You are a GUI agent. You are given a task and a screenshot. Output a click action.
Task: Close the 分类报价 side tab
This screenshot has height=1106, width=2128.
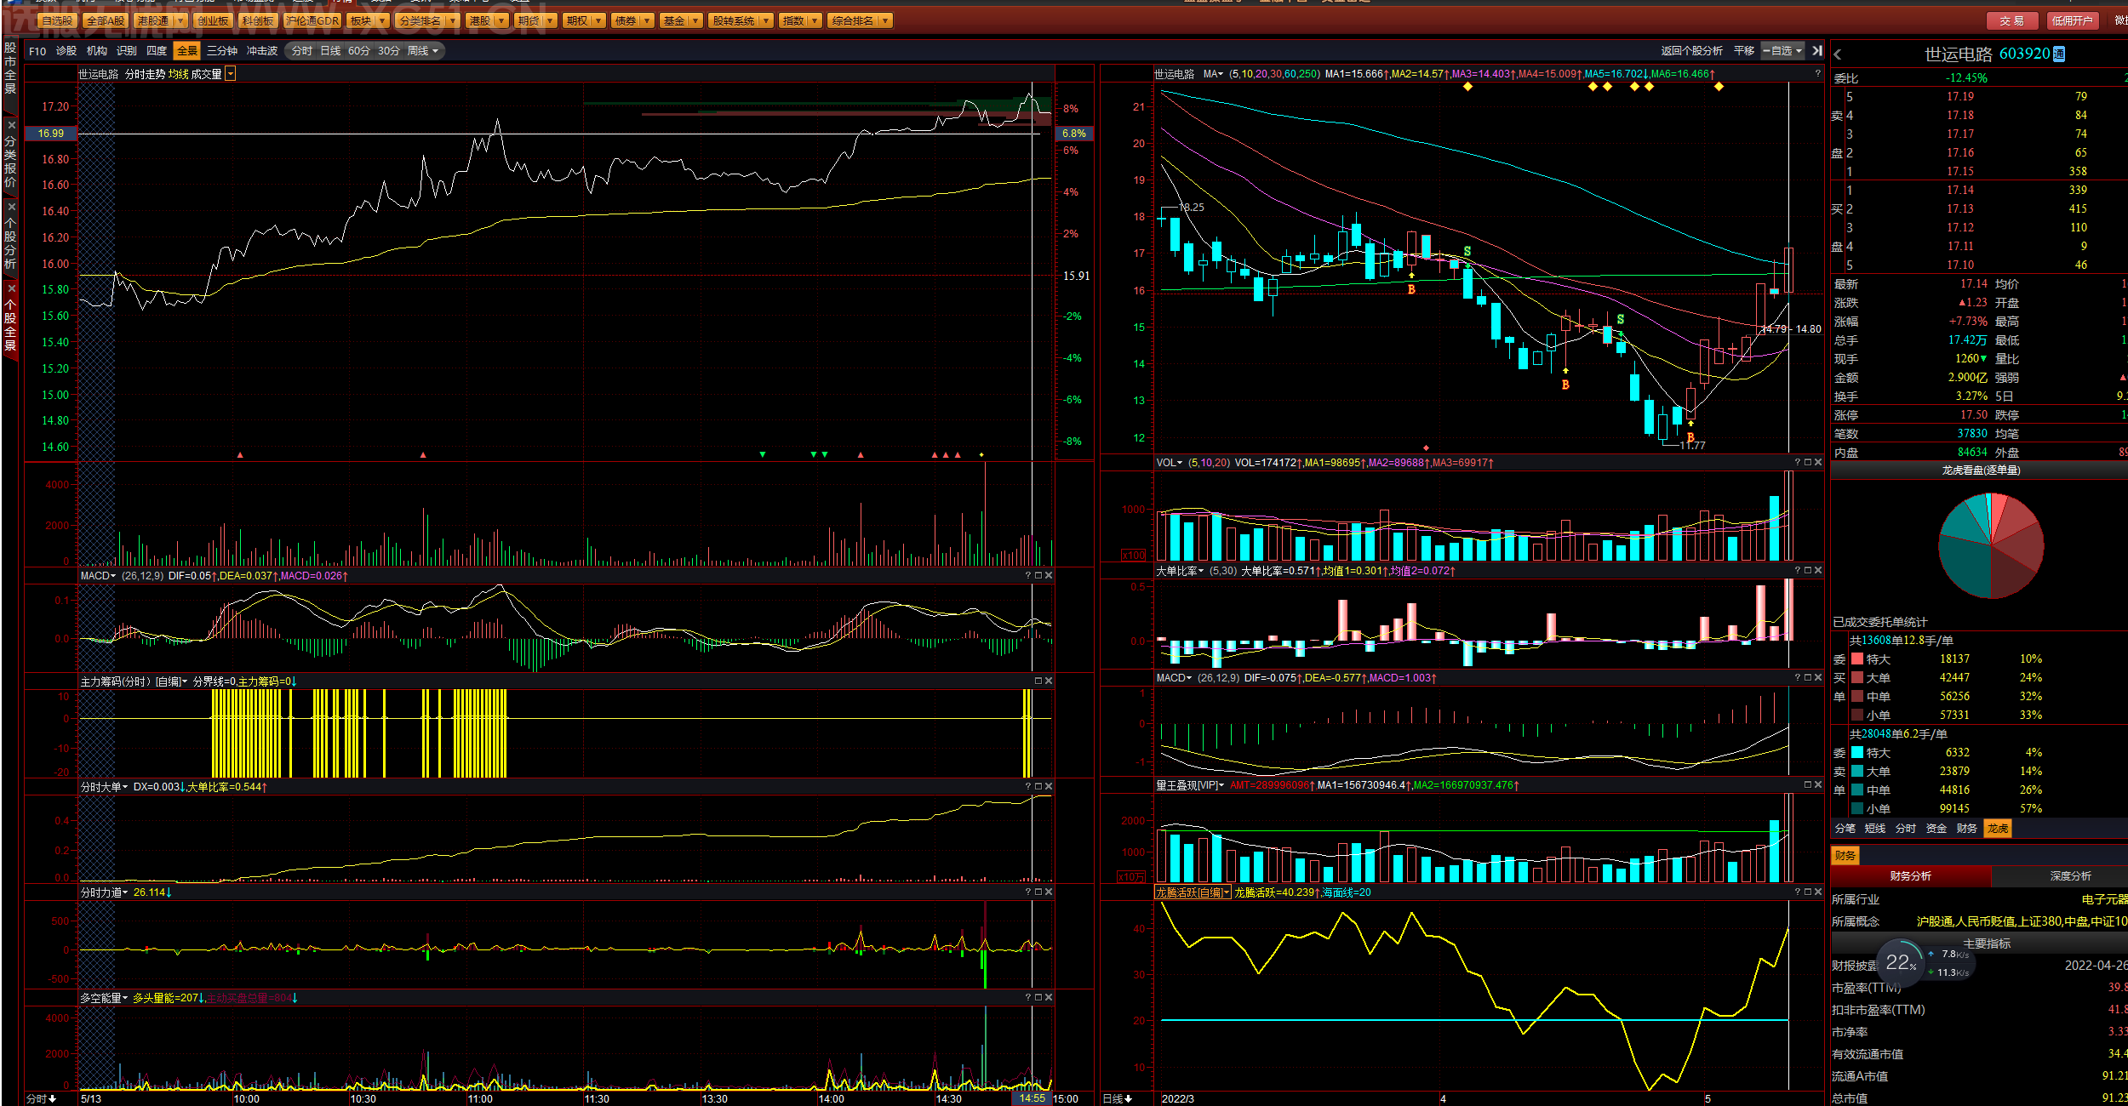coord(11,125)
